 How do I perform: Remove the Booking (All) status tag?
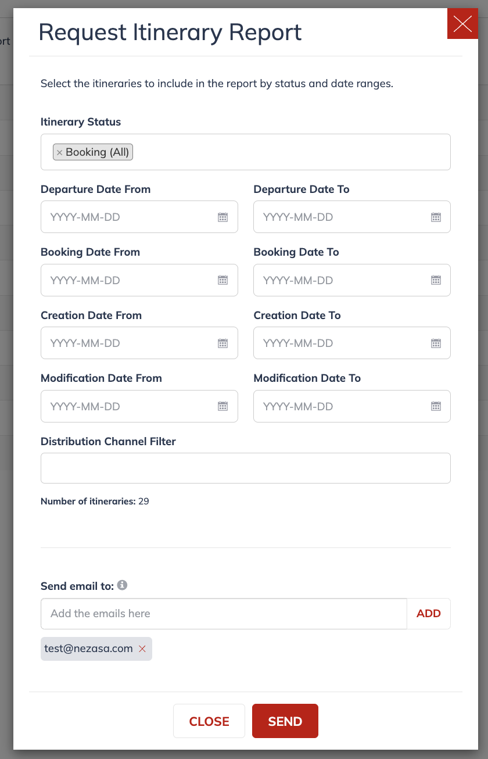tap(59, 153)
